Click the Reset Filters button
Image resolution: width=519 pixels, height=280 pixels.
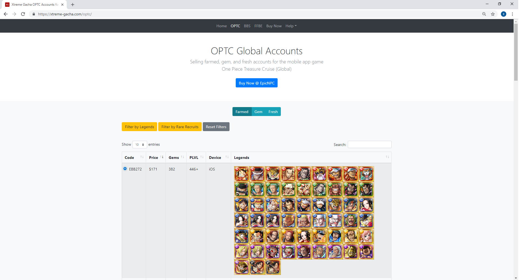point(216,127)
